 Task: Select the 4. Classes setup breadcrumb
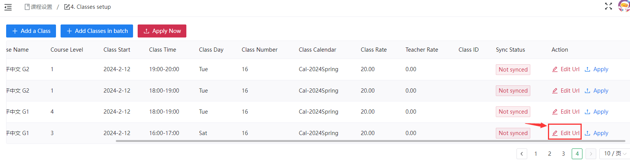pyautogui.click(x=88, y=7)
